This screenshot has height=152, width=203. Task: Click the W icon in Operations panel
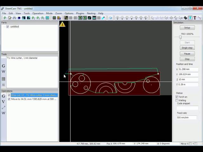(3, 113)
